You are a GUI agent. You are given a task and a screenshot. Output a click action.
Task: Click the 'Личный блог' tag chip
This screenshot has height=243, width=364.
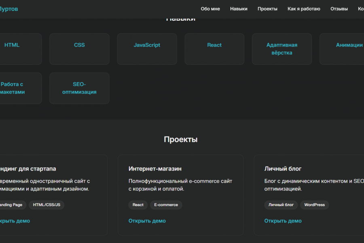point(281,205)
